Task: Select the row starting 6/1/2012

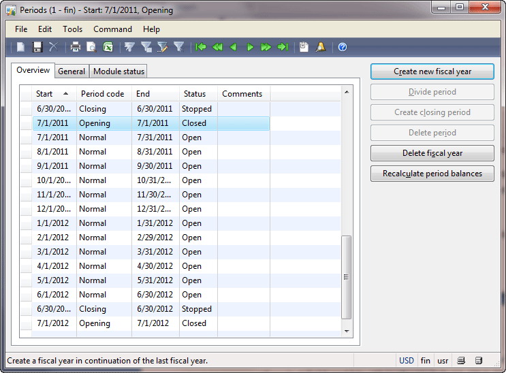Action: click(180, 295)
